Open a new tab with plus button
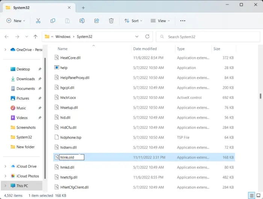Viewport: 263px width, 199px height. 83,7
